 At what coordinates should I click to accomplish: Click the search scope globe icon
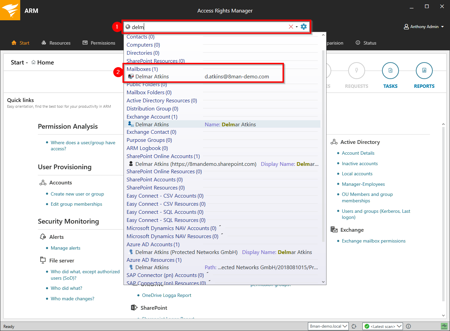point(128,27)
